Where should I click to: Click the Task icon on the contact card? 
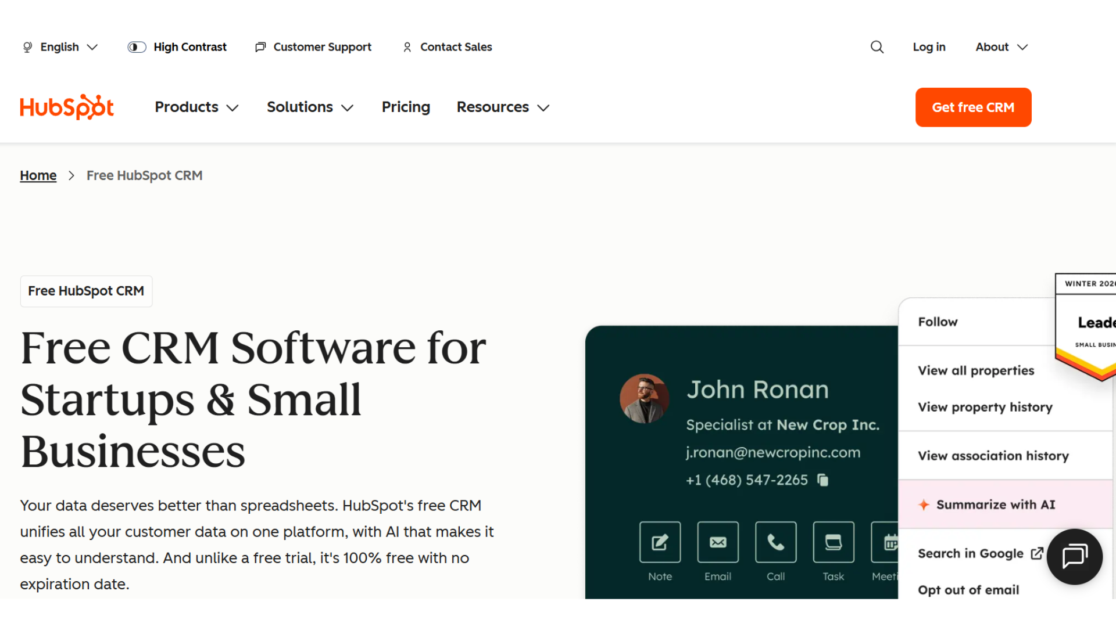coord(834,542)
